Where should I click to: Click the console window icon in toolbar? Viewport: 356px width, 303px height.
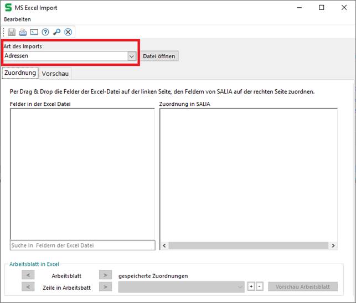[x=34, y=32]
